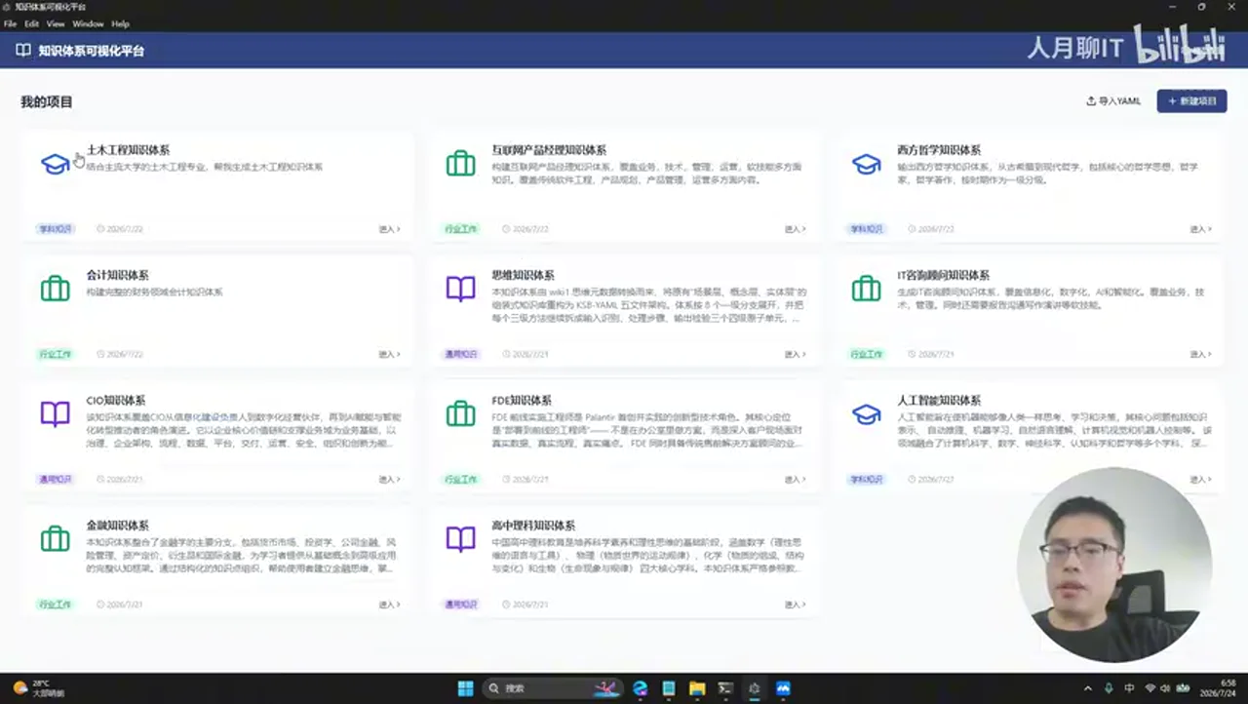Open the Window menu

click(x=88, y=23)
